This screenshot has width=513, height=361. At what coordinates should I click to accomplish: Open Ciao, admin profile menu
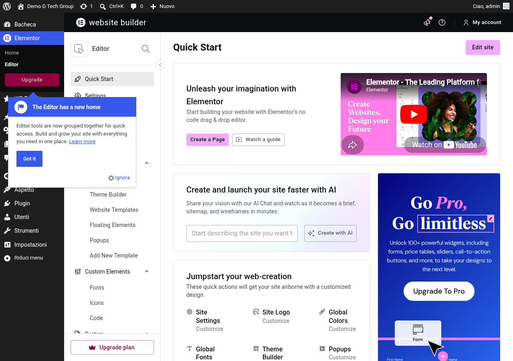tap(491, 6)
